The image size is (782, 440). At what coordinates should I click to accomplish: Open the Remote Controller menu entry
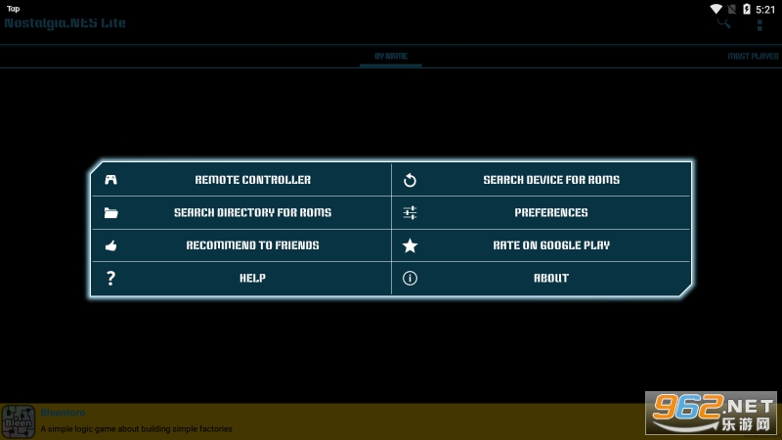tap(241, 180)
